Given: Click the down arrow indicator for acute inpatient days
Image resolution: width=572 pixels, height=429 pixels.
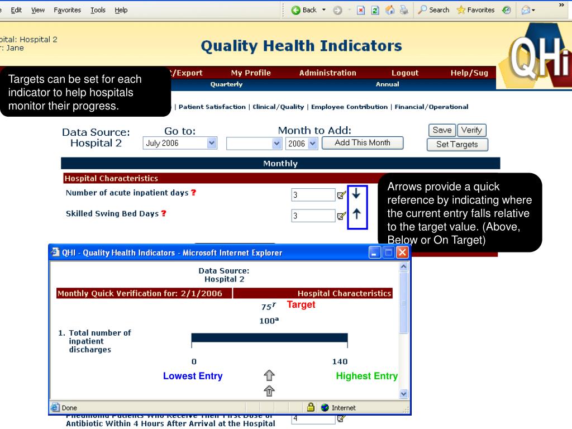Looking at the screenshot, I should coord(356,193).
